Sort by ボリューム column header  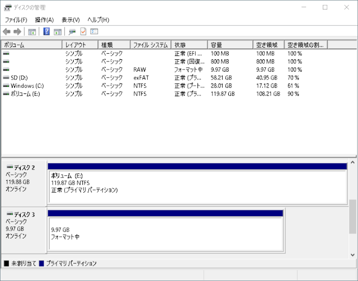click(32, 45)
